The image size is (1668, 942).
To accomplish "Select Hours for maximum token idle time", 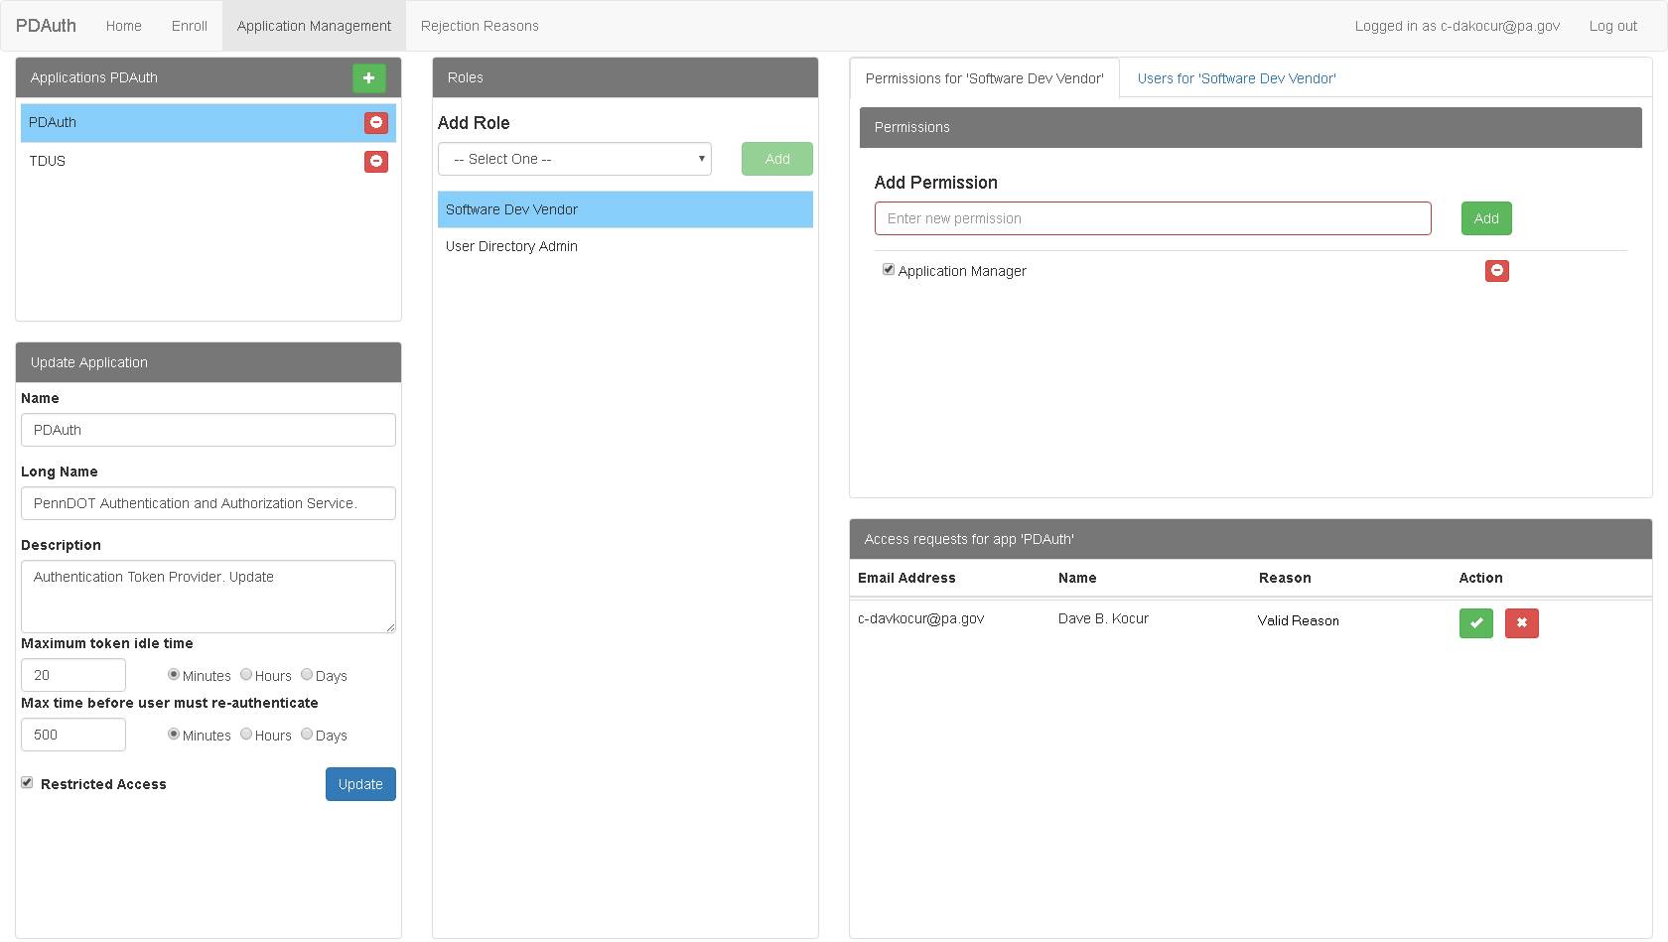I will pyautogui.click(x=246, y=675).
